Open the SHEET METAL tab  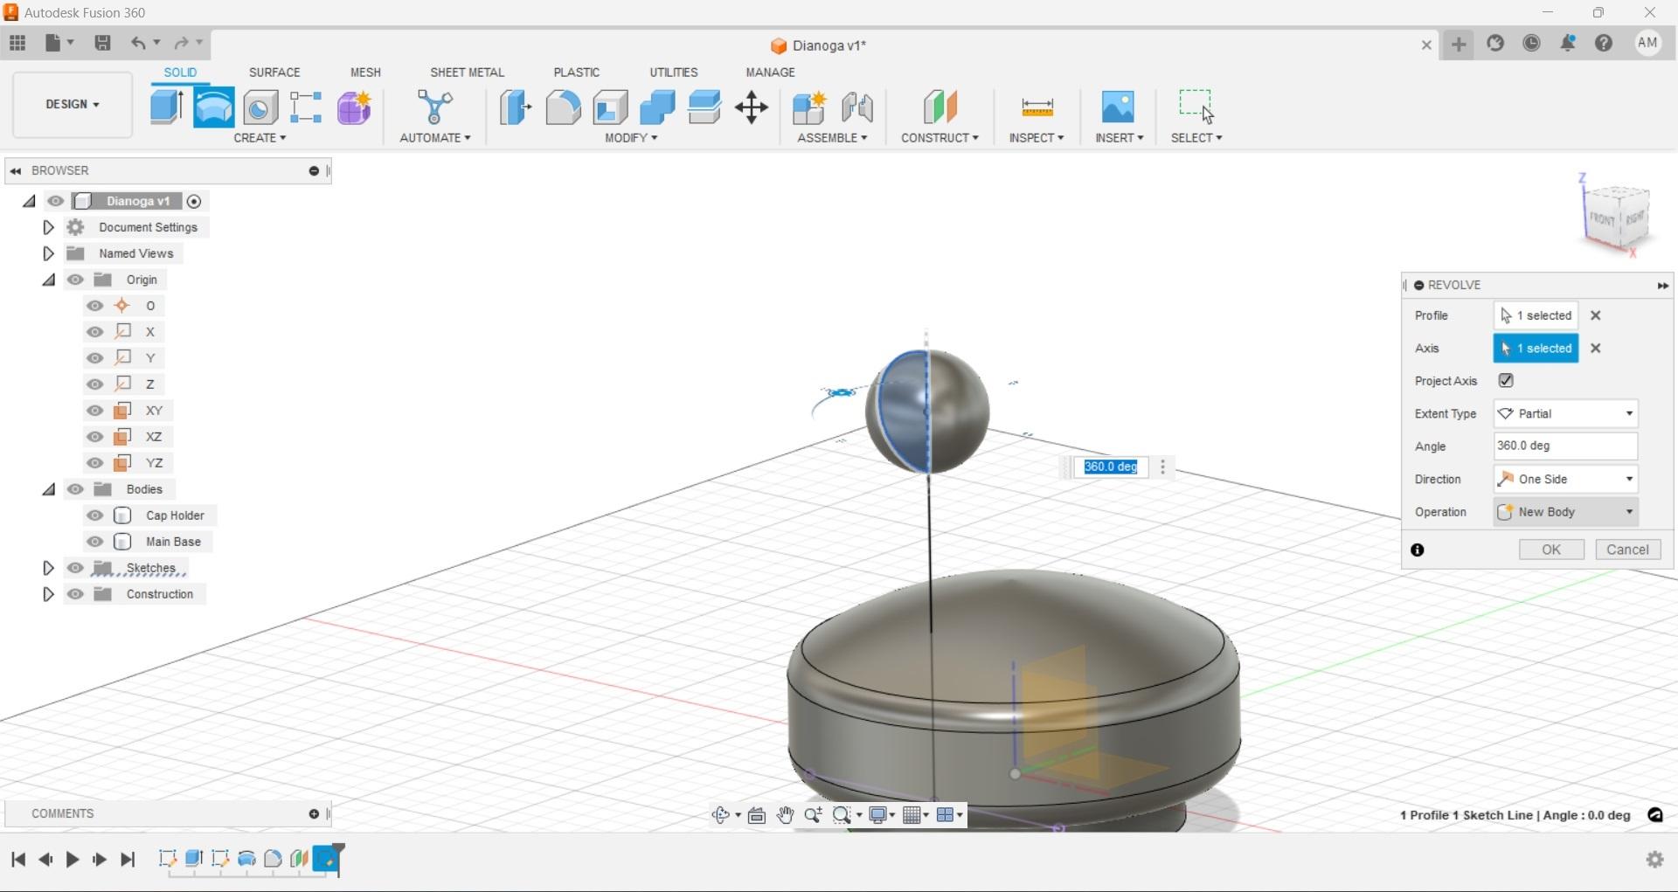(467, 73)
